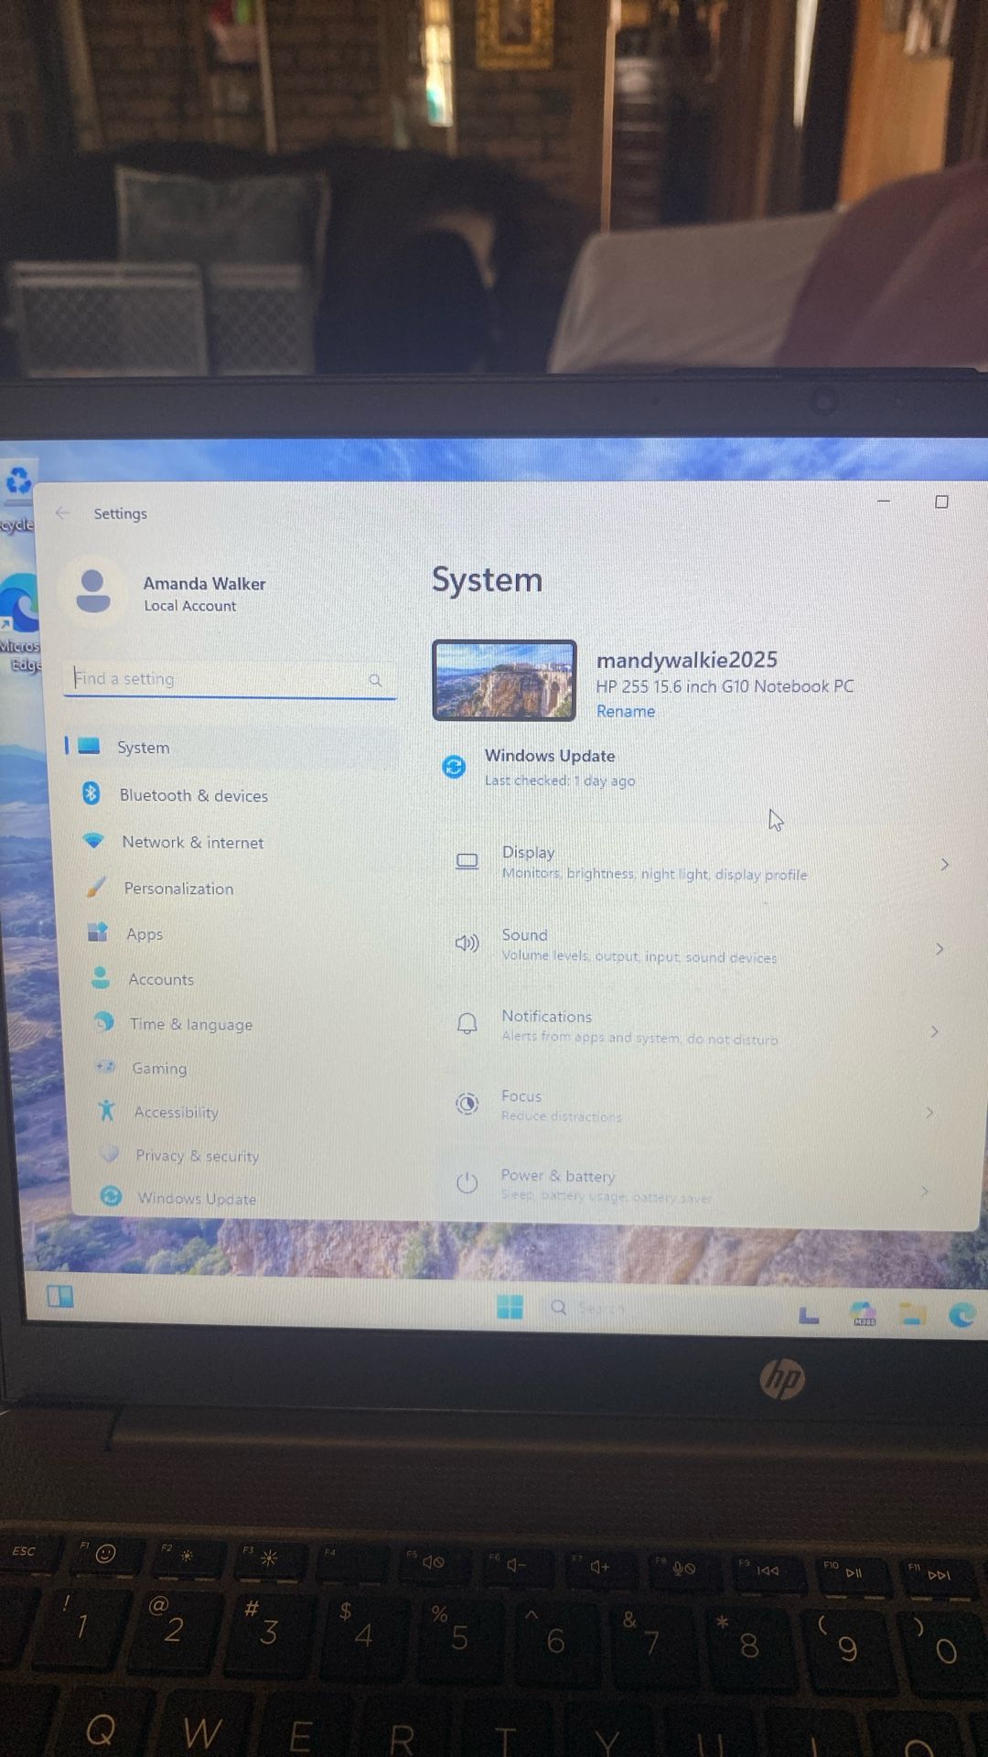Open the Display settings row
This screenshot has height=1757, width=988.
700,862
